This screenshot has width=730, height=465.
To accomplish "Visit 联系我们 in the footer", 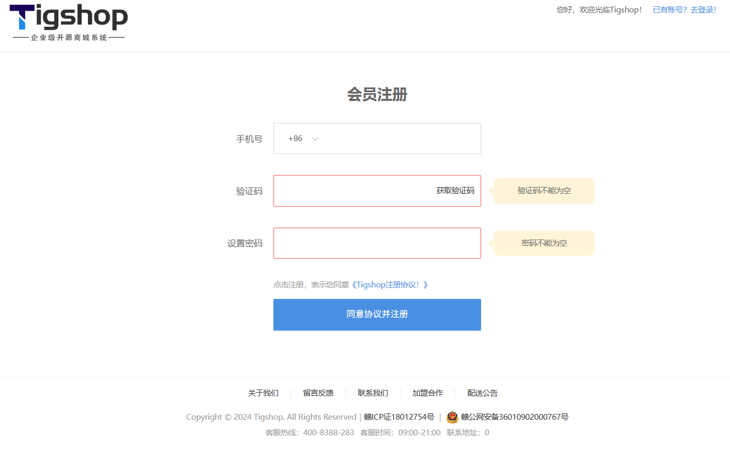I will [373, 393].
